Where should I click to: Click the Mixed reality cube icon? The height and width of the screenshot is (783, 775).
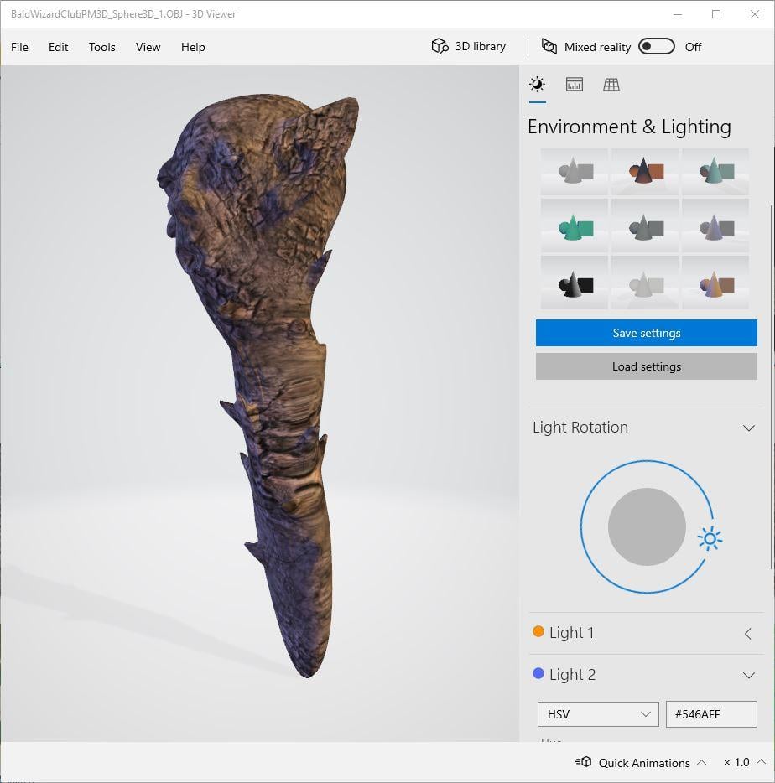coord(549,46)
